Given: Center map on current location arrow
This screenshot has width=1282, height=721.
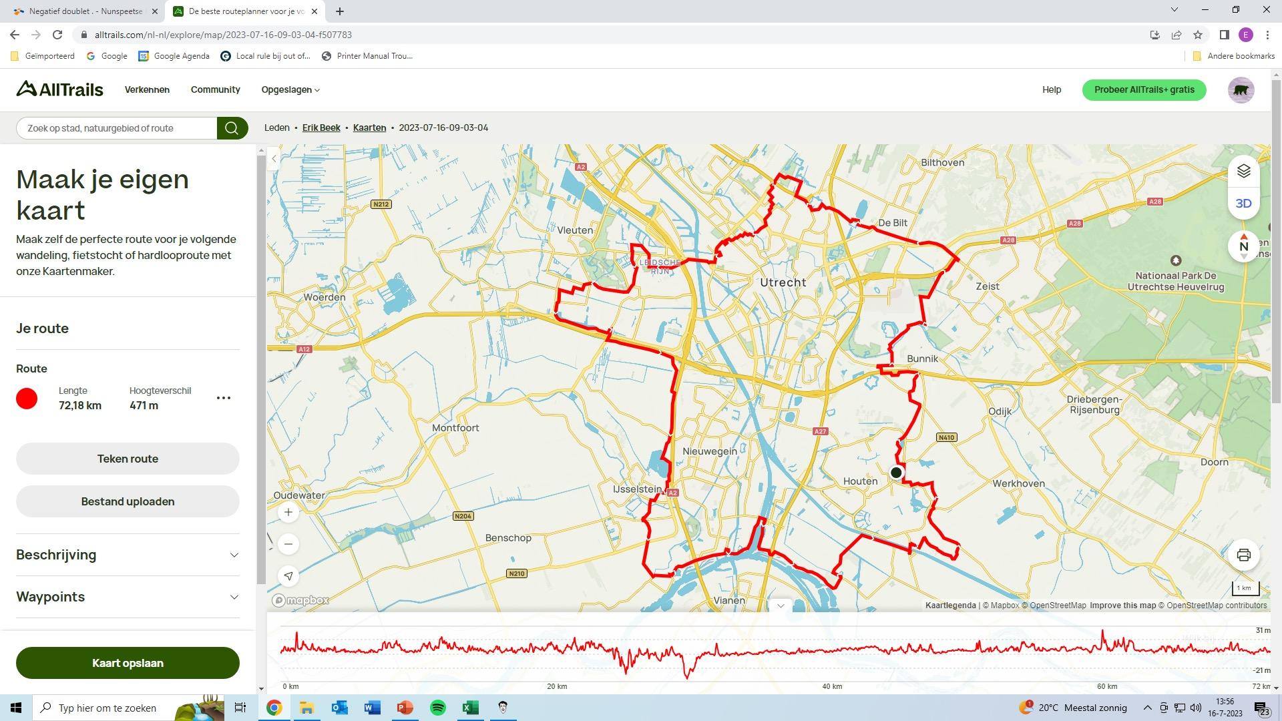Looking at the screenshot, I should (288, 575).
